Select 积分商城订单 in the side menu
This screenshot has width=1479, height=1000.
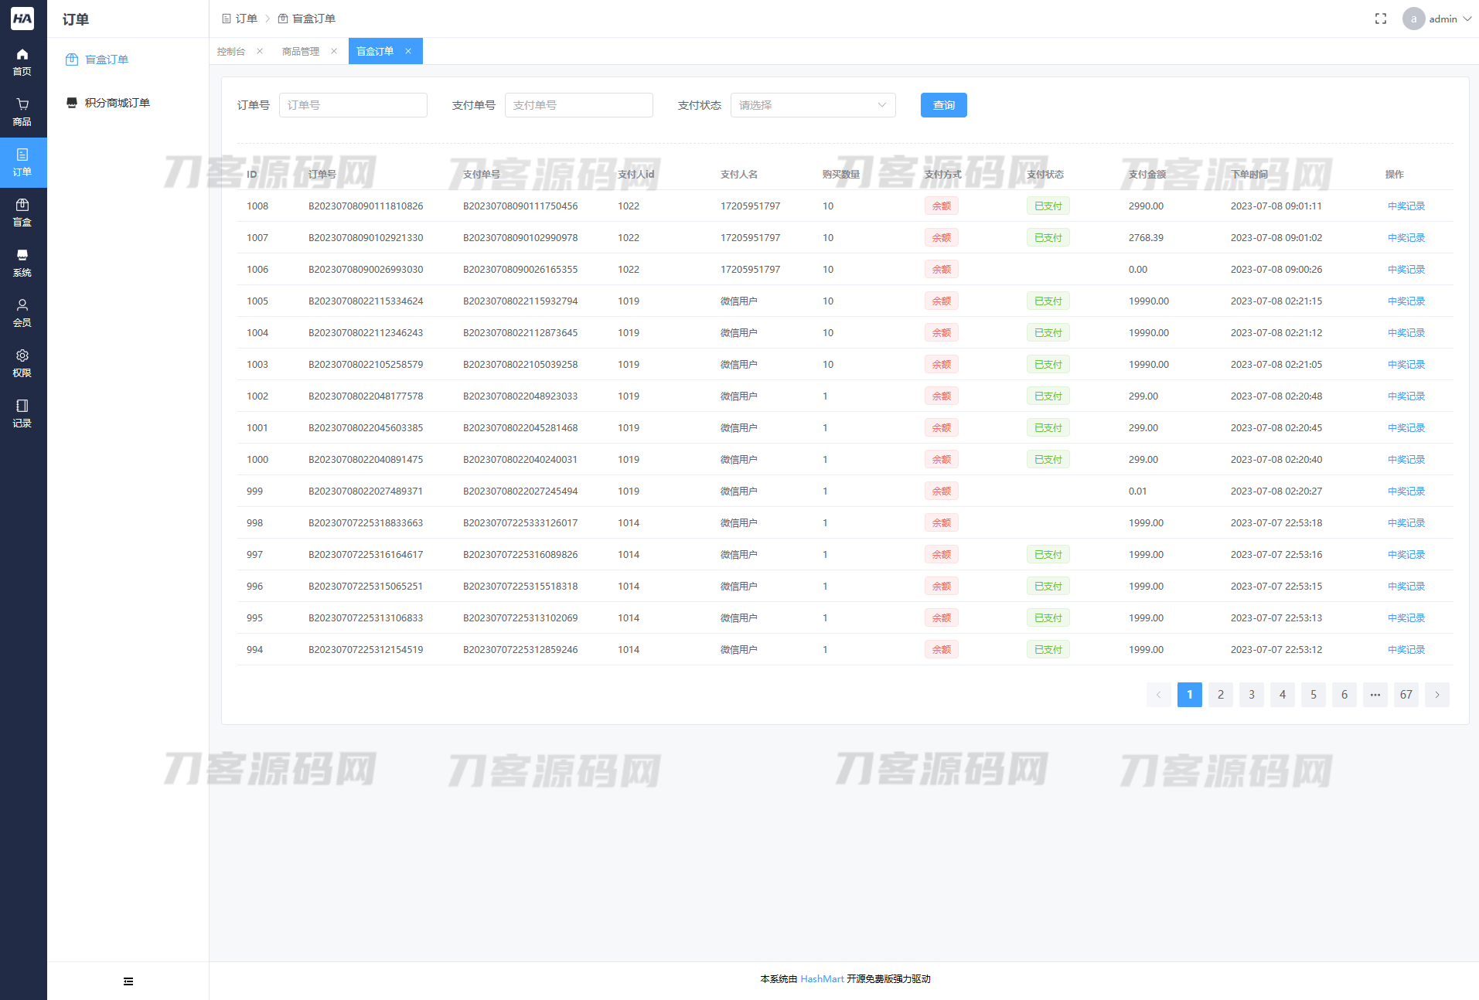coord(117,103)
